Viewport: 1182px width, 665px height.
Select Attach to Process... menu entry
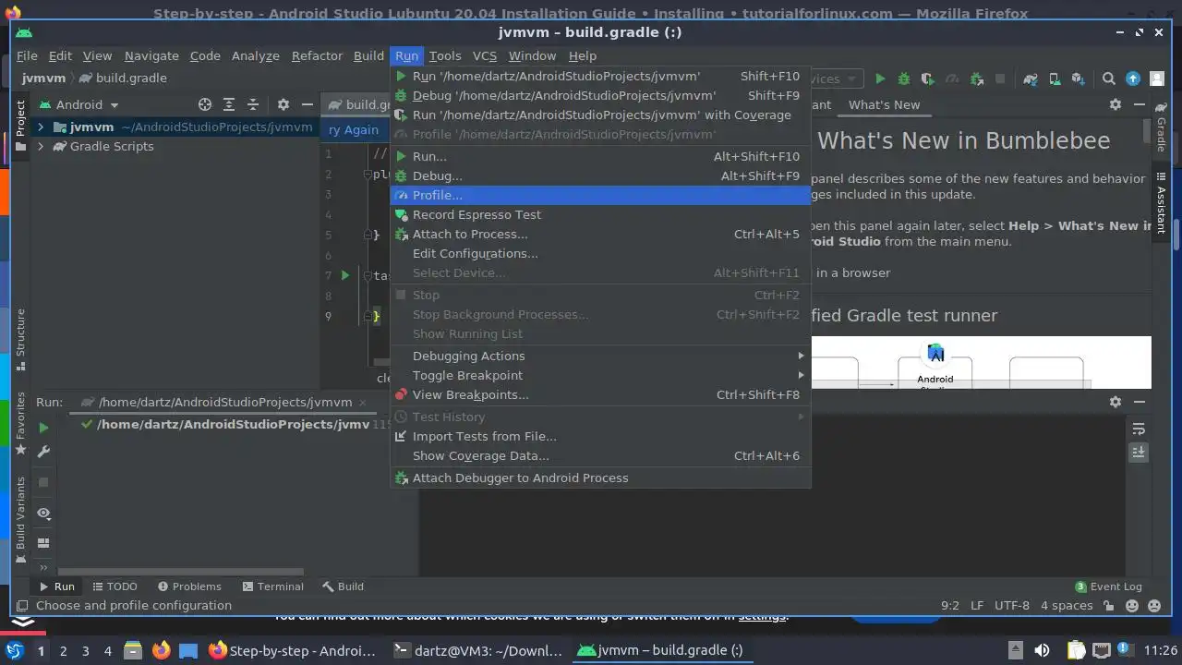[600, 234]
